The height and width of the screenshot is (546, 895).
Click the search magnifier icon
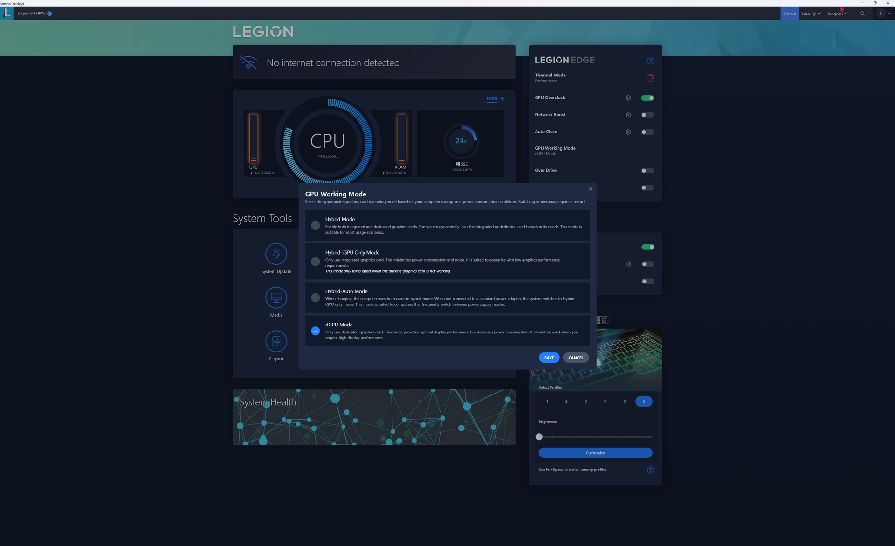(x=862, y=14)
